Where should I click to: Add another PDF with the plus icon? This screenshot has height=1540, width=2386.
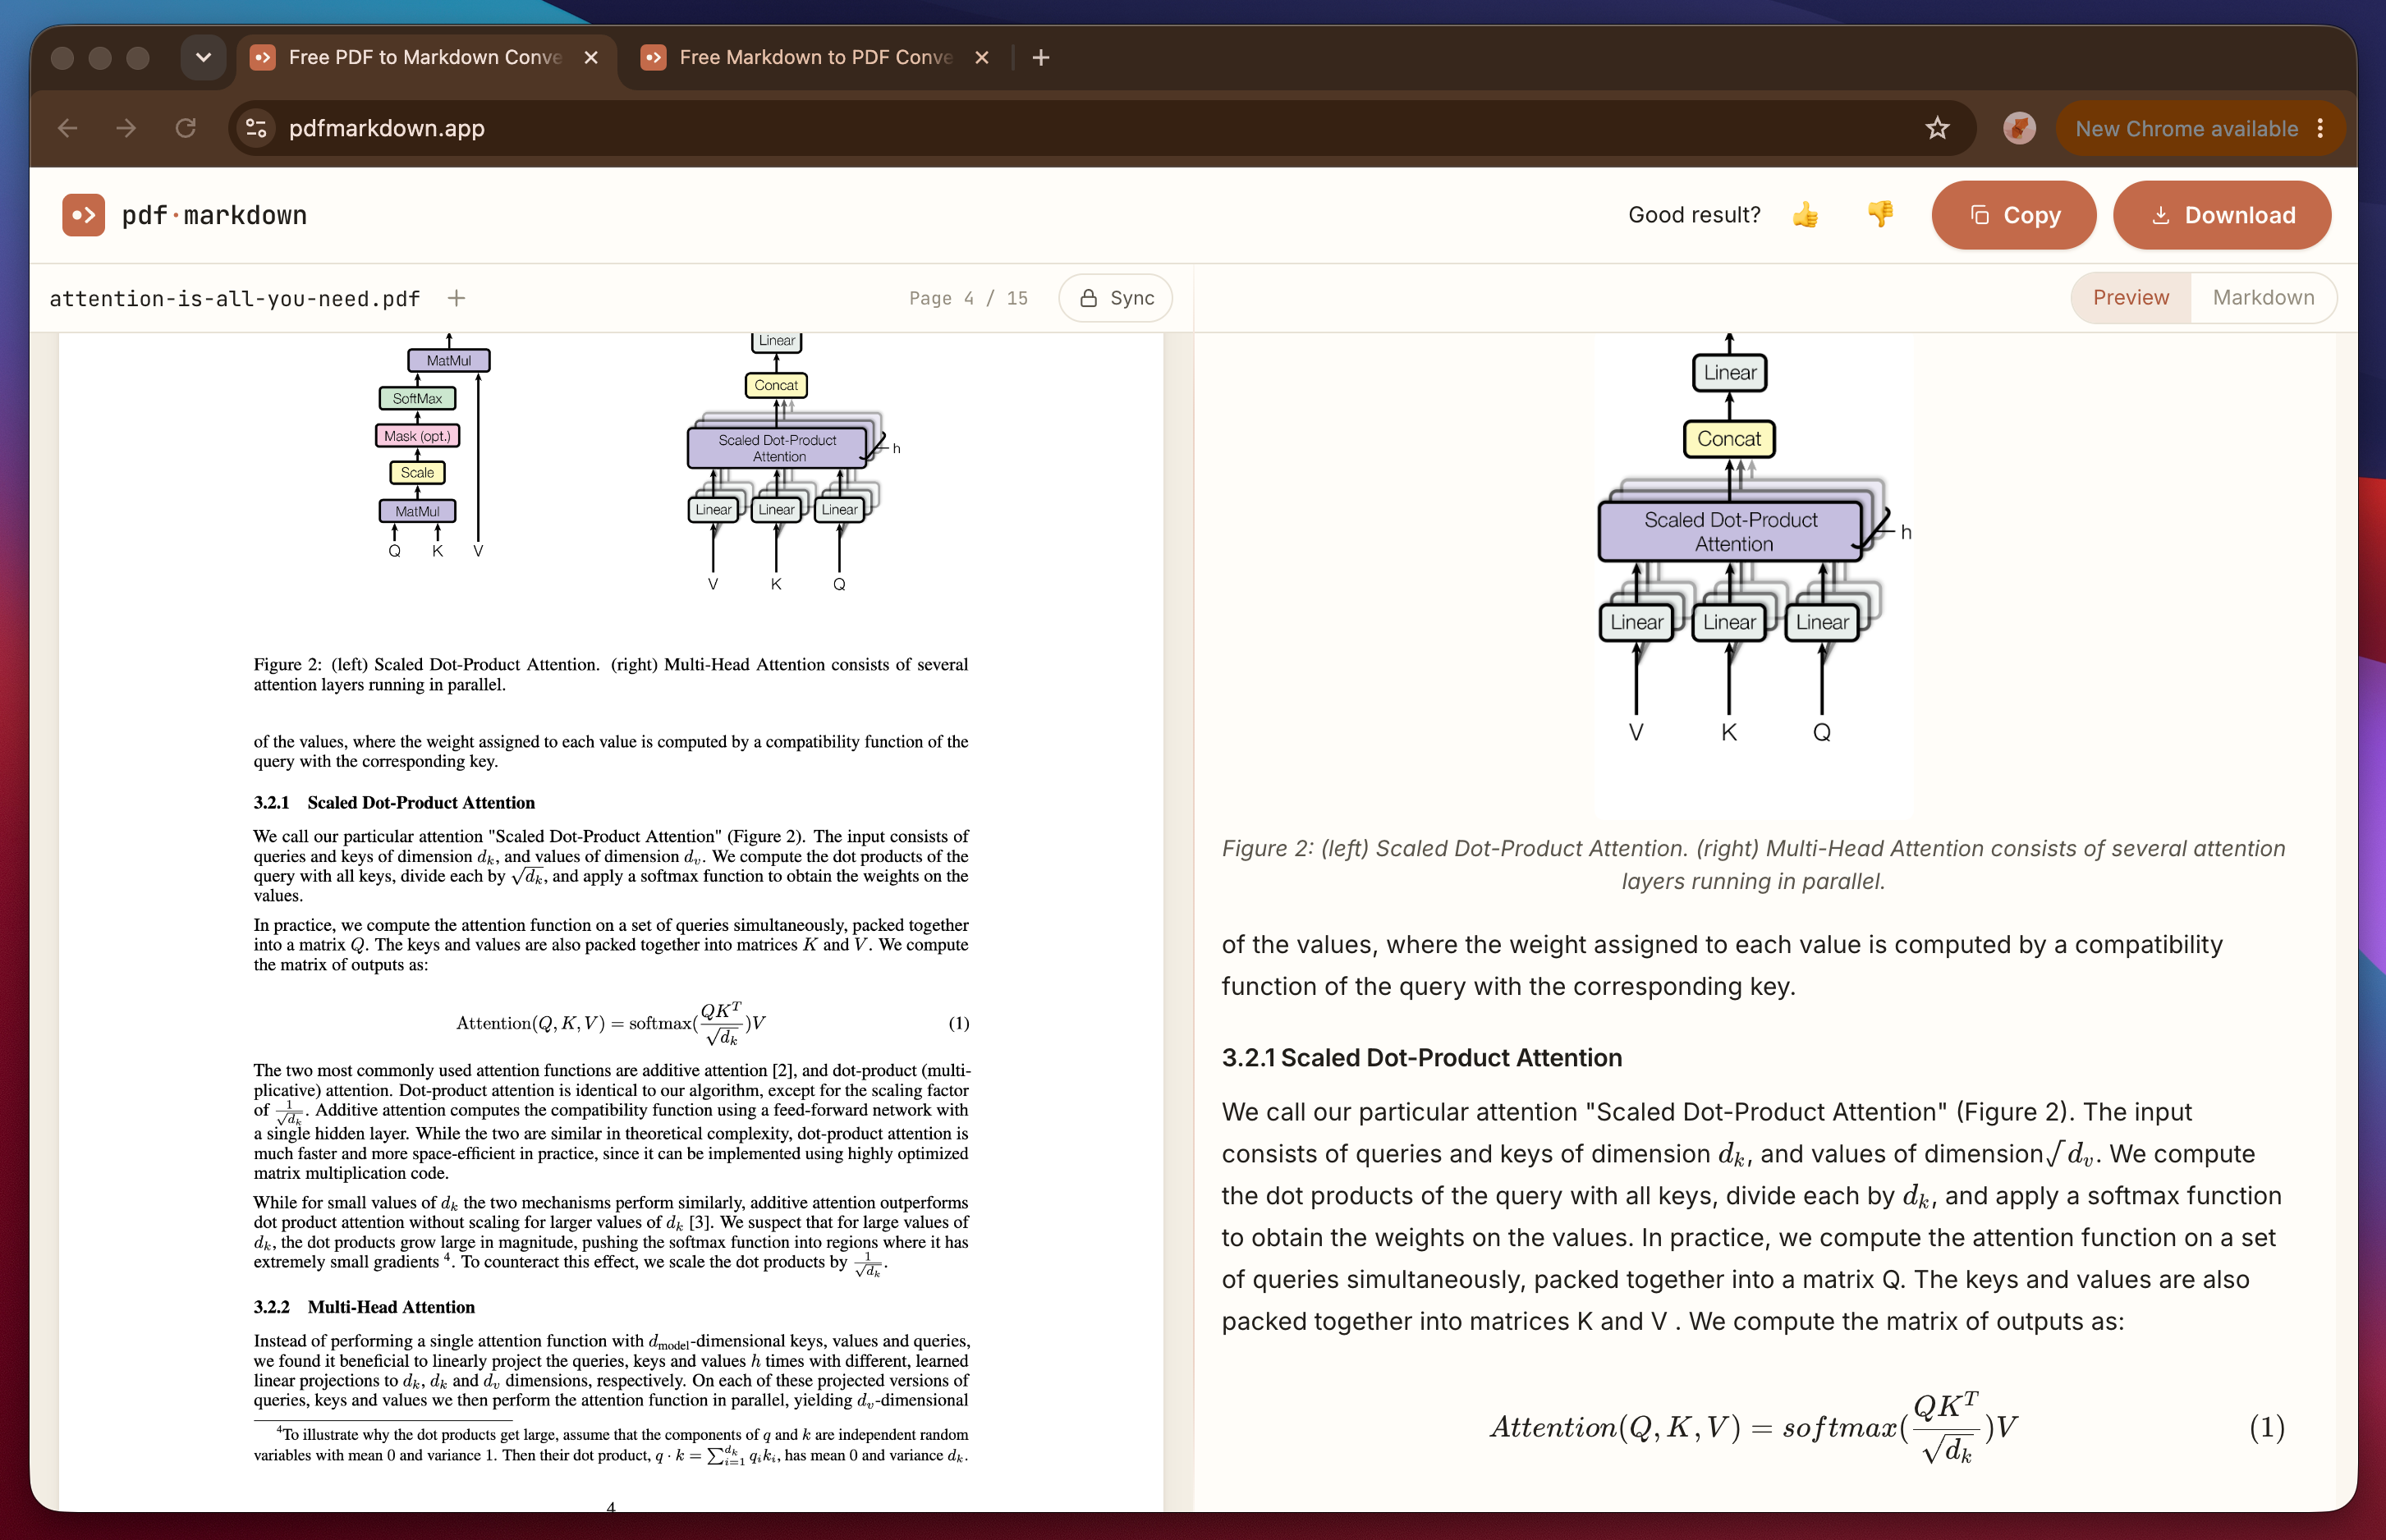pos(456,298)
